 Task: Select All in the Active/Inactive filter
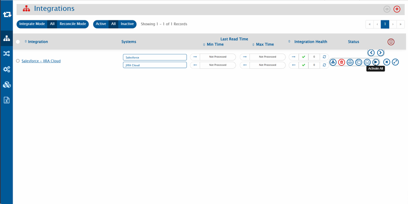click(x=113, y=24)
